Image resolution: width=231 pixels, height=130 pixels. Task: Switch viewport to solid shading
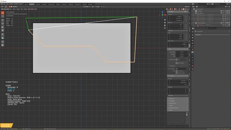[x=183, y=9]
